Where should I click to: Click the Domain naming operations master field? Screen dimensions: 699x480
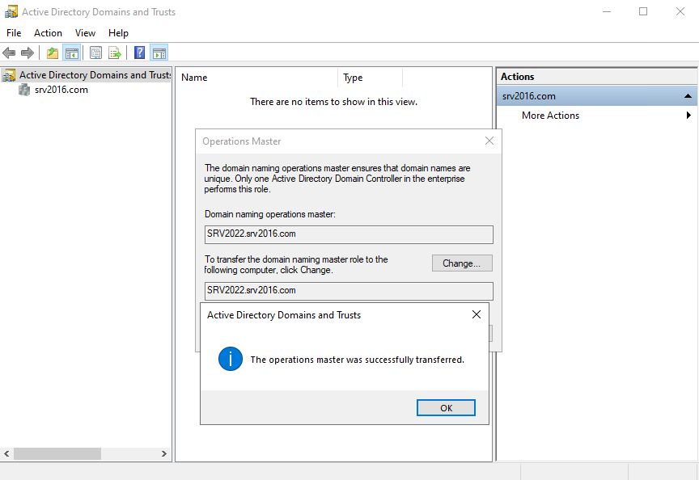[x=349, y=234]
